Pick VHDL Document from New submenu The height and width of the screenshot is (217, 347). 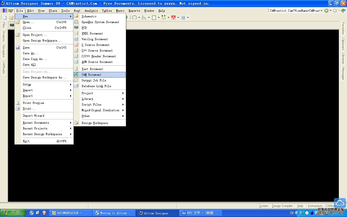coord(99,33)
